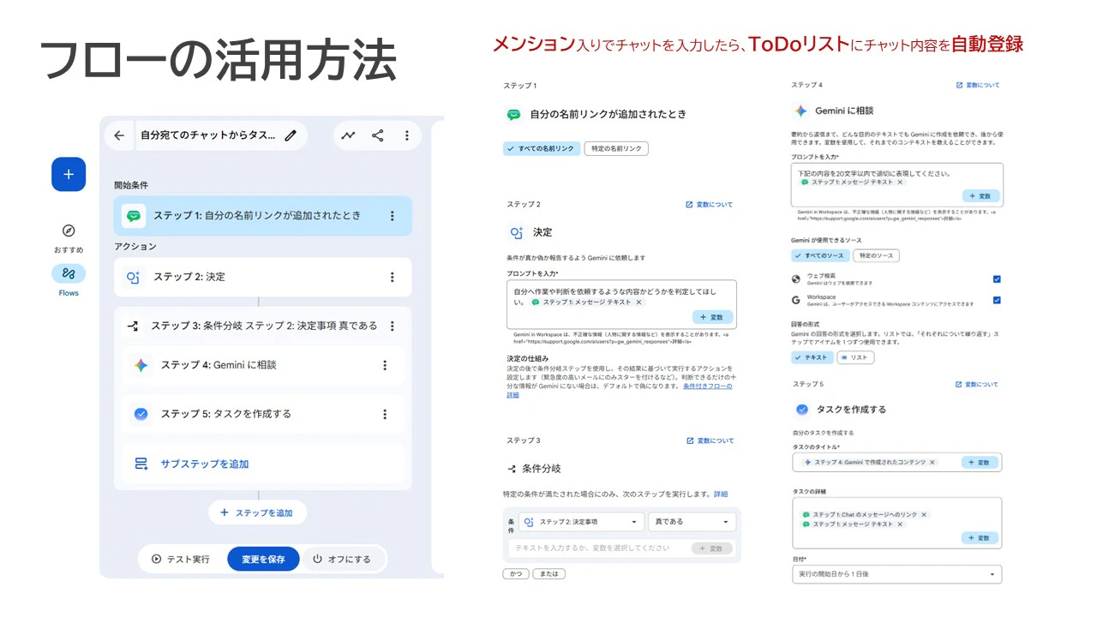Click the task check icon in ステップ 5 row
The height and width of the screenshot is (617, 1097).
141,414
